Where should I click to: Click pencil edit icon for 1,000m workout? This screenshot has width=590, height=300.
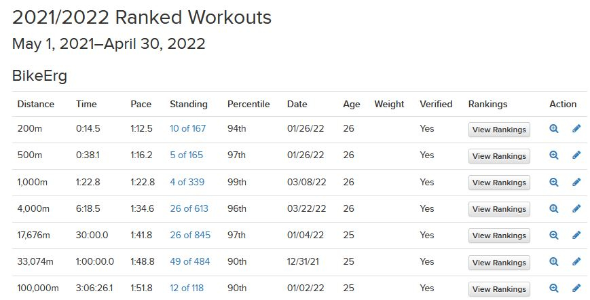click(576, 182)
